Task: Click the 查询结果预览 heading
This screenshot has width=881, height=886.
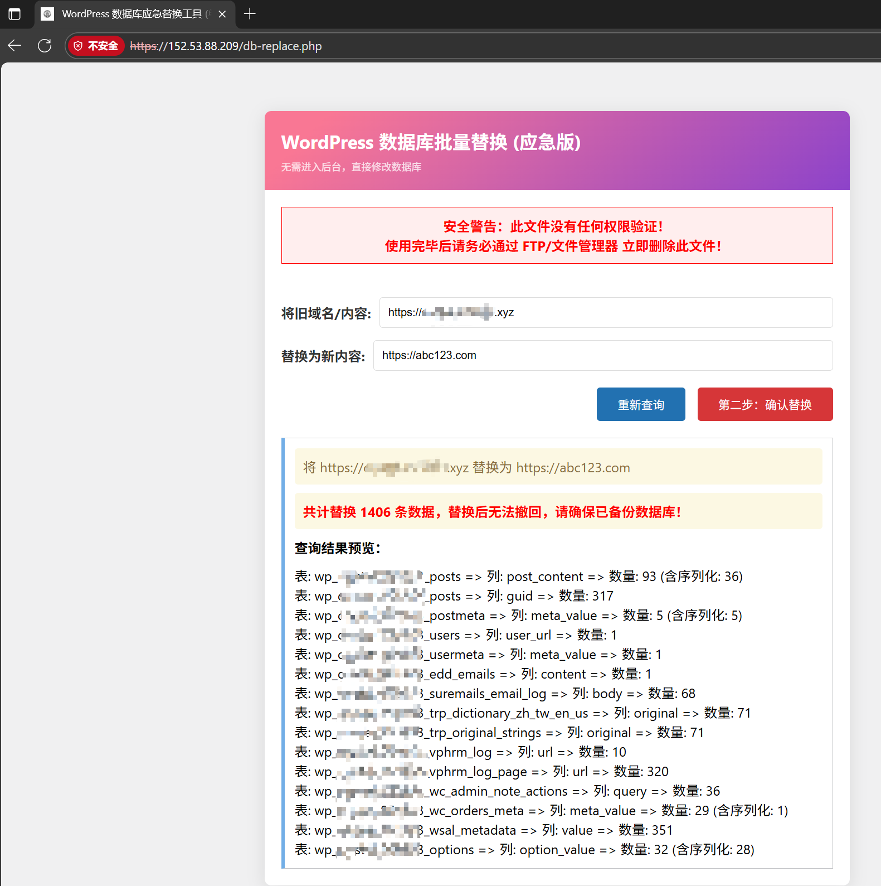Action: [337, 548]
